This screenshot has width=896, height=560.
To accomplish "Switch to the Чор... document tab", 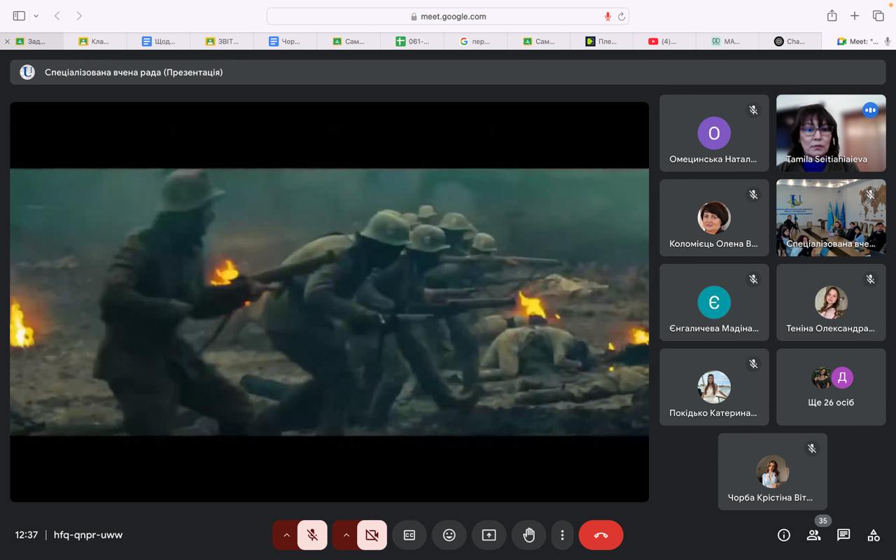I will (285, 41).
